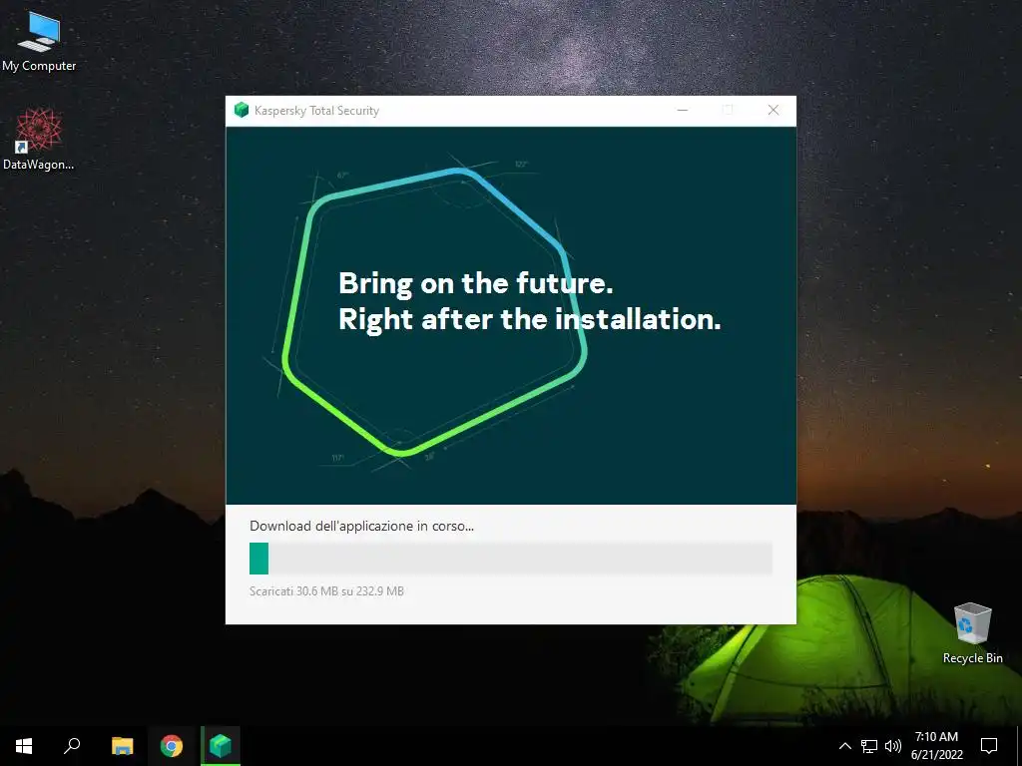Click the download progress bar
The height and width of the screenshot is (766, 1022).
click(511, 559)
